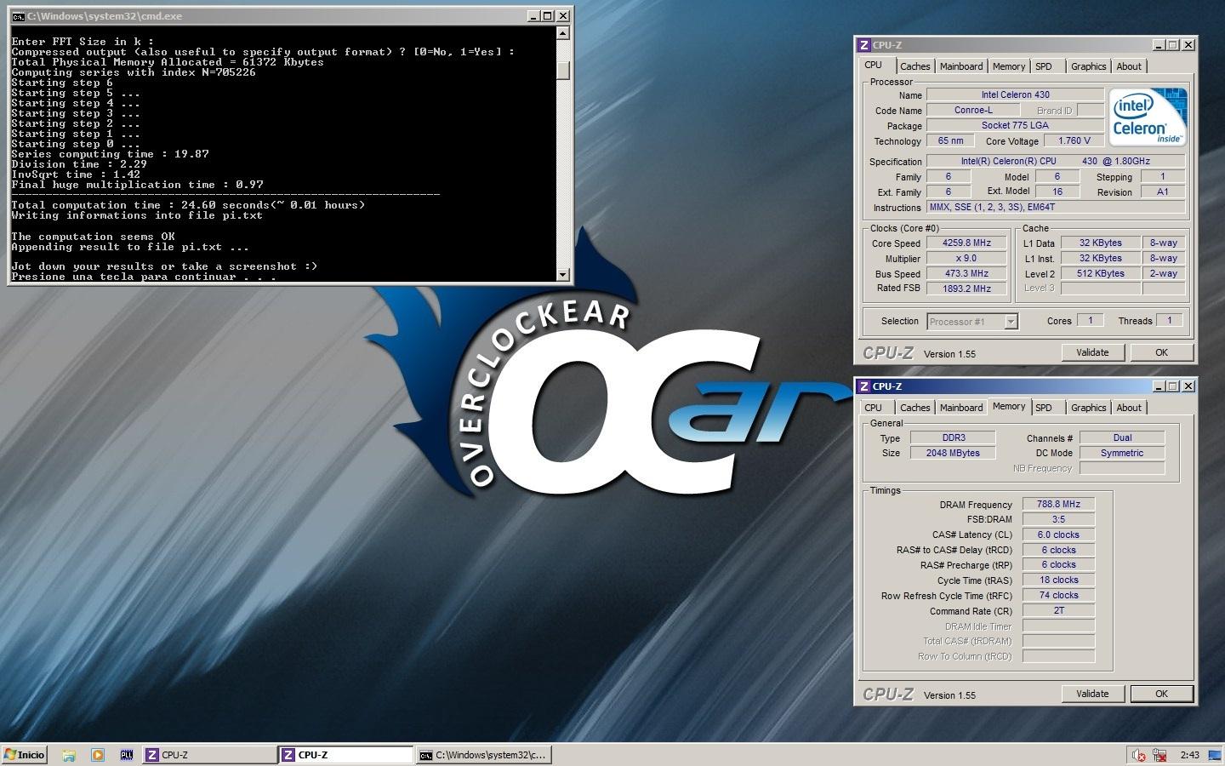Screen dimensions: 1225x766
Task: Click OK in lower CPU-Z window
Action: click(1161, 694)
